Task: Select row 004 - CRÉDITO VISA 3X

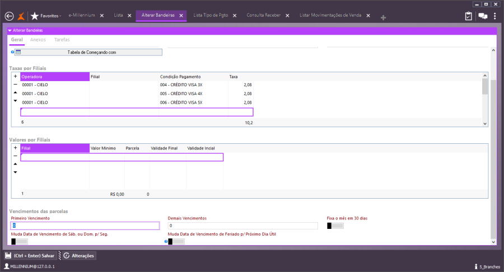Action: (137, 85)
